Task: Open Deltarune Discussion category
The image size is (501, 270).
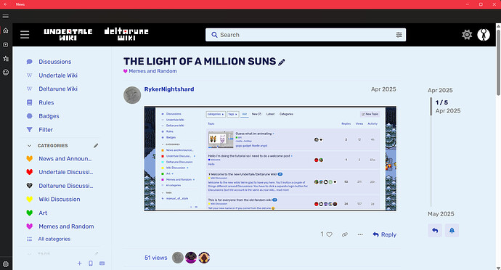Action: point(66,186)
